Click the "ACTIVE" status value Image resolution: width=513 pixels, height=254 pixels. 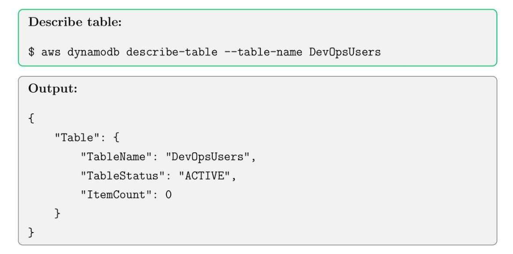click(x=207, y=176)
